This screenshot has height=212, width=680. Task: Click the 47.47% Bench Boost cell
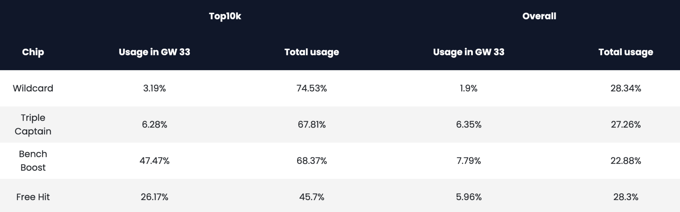[x=154, y=161]
